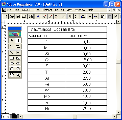This screenshot has height=120, width=122.
Task: Click the vertical scrollbar thumb
Action: [118, 62]
